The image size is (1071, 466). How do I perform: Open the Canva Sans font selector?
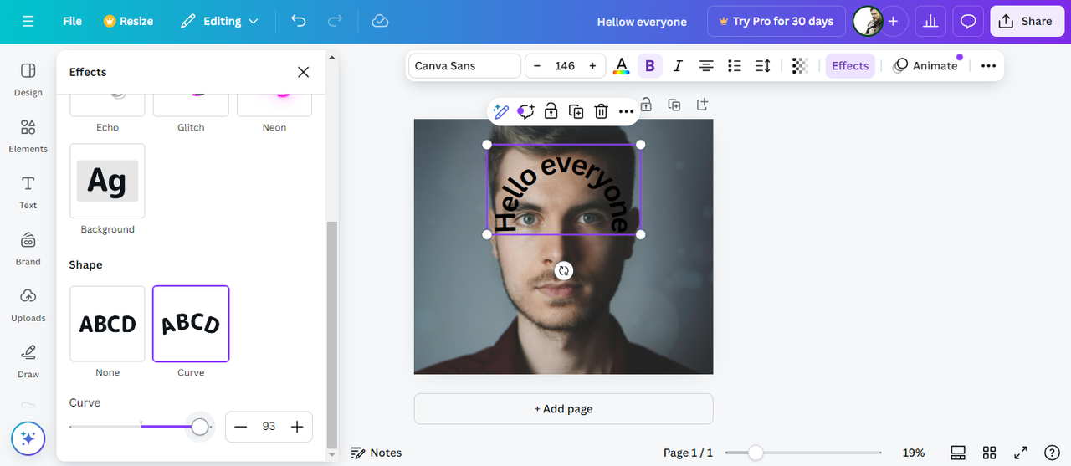pos(464,66)
